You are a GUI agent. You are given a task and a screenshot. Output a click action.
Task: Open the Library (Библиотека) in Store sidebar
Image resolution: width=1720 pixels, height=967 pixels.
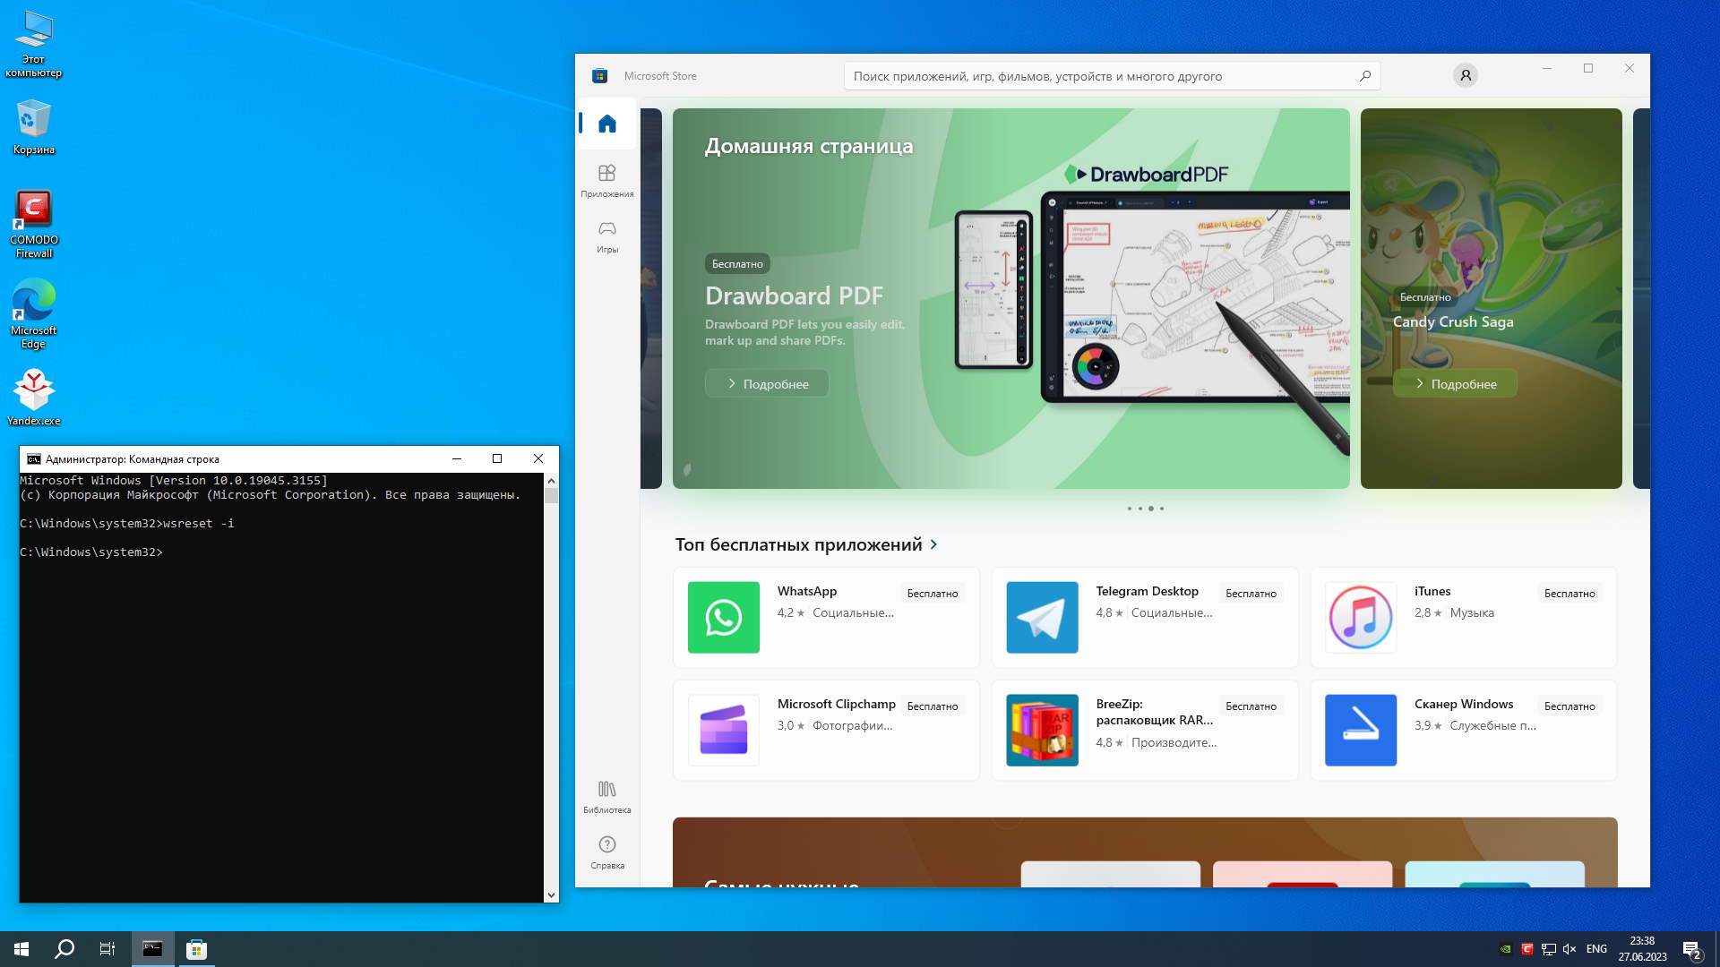click(x=607, y=796)
